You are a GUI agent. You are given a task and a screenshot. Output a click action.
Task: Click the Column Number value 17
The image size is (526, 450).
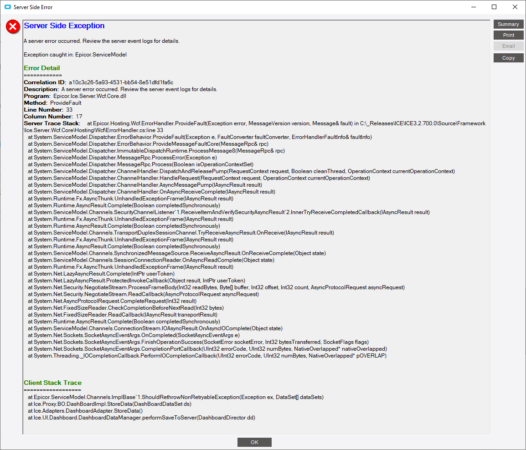pyautogui.click(x=79, y=117)
